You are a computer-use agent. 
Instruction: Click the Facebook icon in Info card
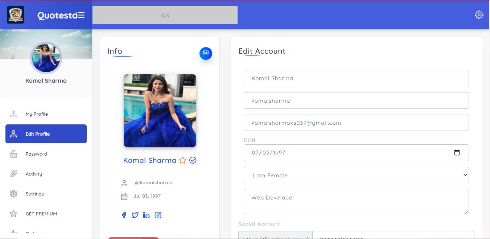124,215
